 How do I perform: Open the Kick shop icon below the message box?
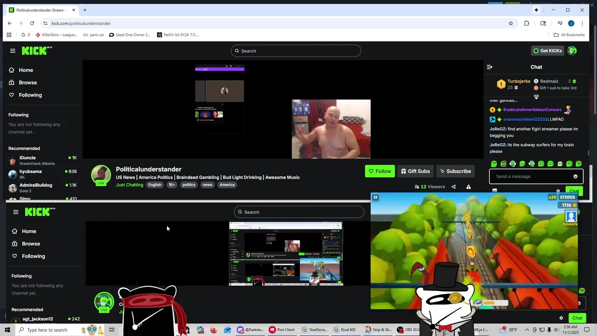494,191
